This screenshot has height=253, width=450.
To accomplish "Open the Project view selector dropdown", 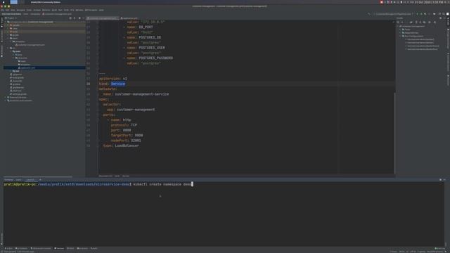I will tap(11, 18).
